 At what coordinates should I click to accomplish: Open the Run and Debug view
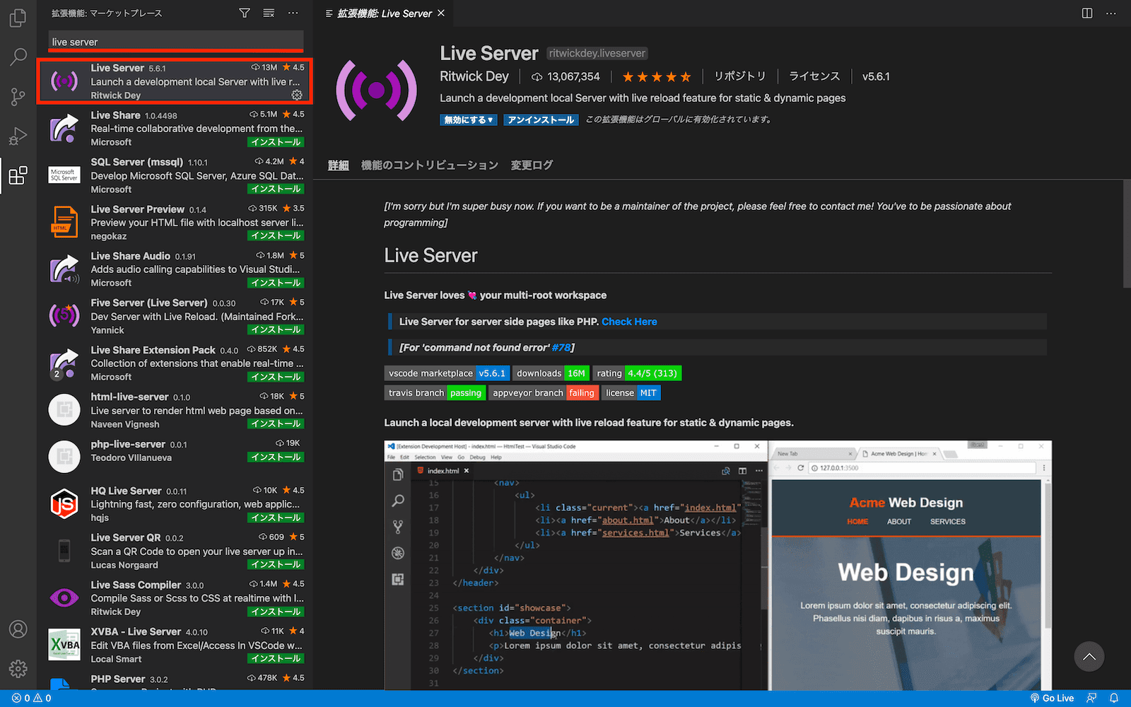18,136
